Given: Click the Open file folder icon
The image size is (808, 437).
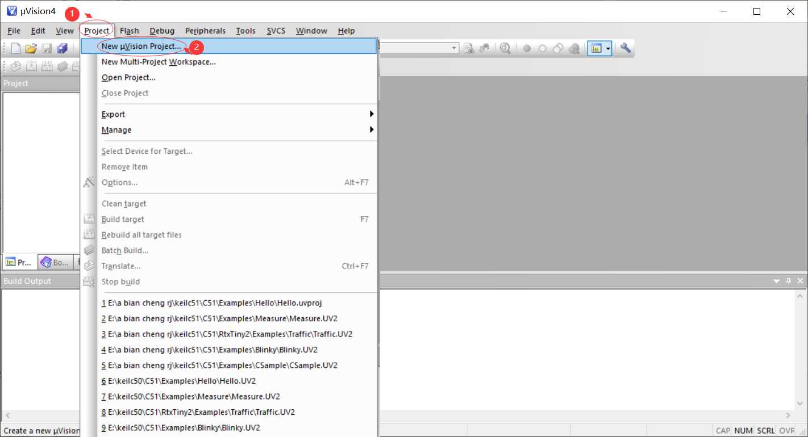Looking at the screenshot, I should pos(31,49).
